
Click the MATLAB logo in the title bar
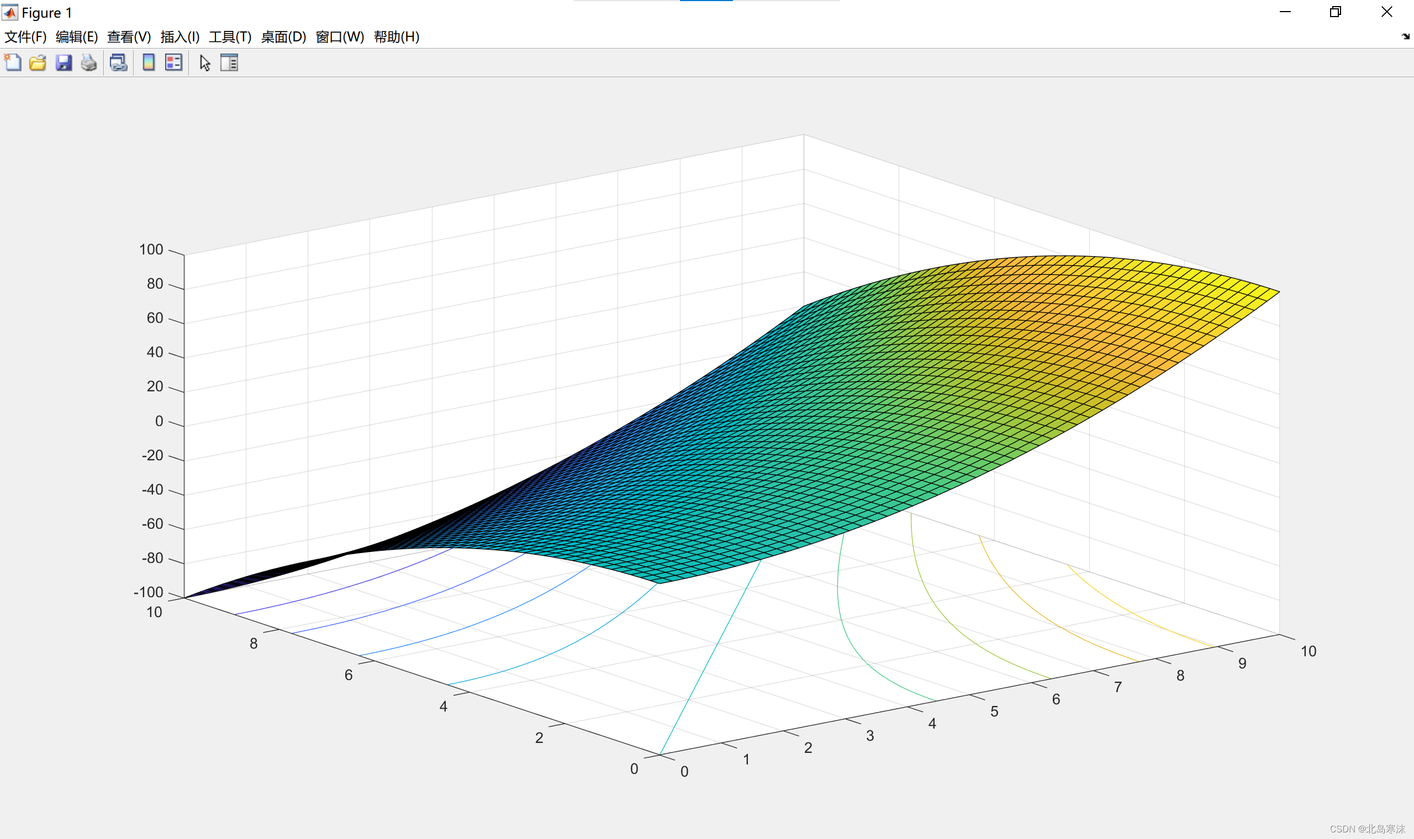coord(10,12)
